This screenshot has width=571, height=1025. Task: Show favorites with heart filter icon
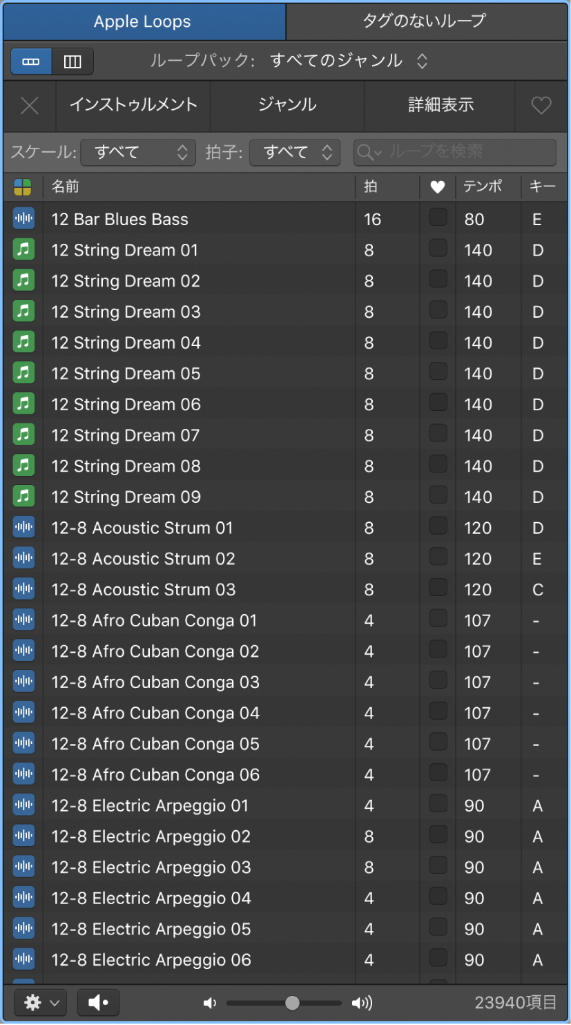pyautogui.click(x=541, y=105)
